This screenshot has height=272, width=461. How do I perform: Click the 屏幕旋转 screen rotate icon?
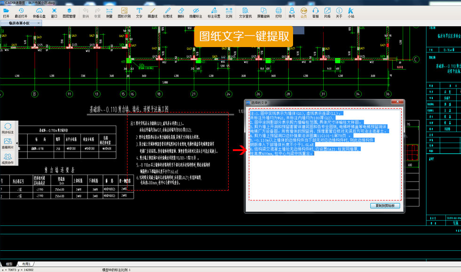[x=263, y=12]
